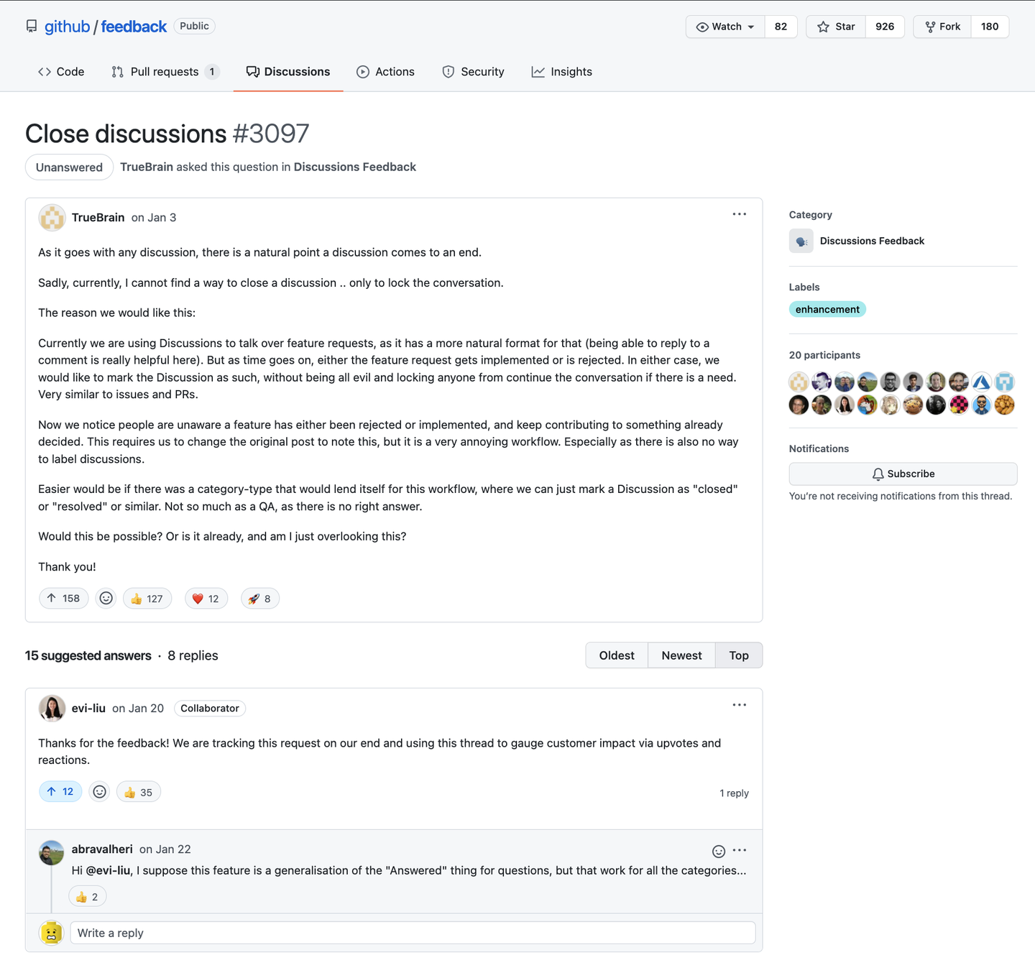Open the Security tab

(x=474, y=72)
